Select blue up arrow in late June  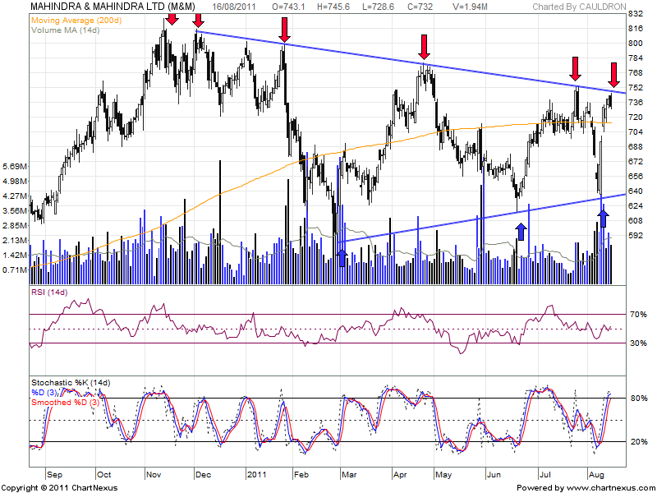(x=521, y=230)
